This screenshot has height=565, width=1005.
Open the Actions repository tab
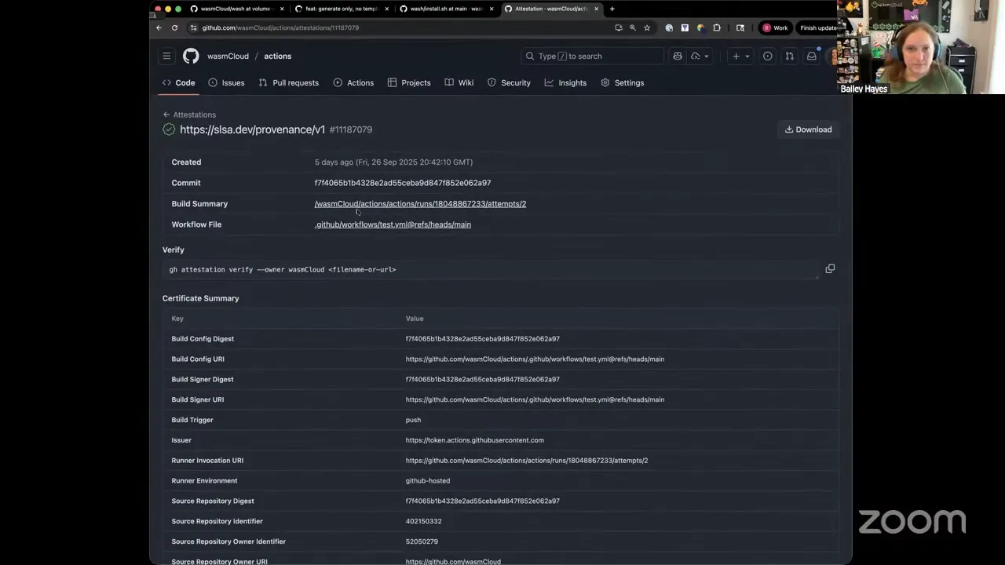tap(353, 82)
